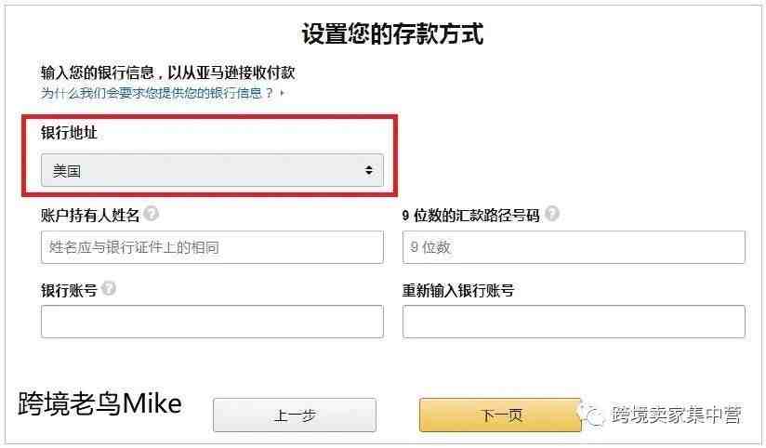Click the 9 位数的汇款路径号码 label text

[x=471, y=216]
